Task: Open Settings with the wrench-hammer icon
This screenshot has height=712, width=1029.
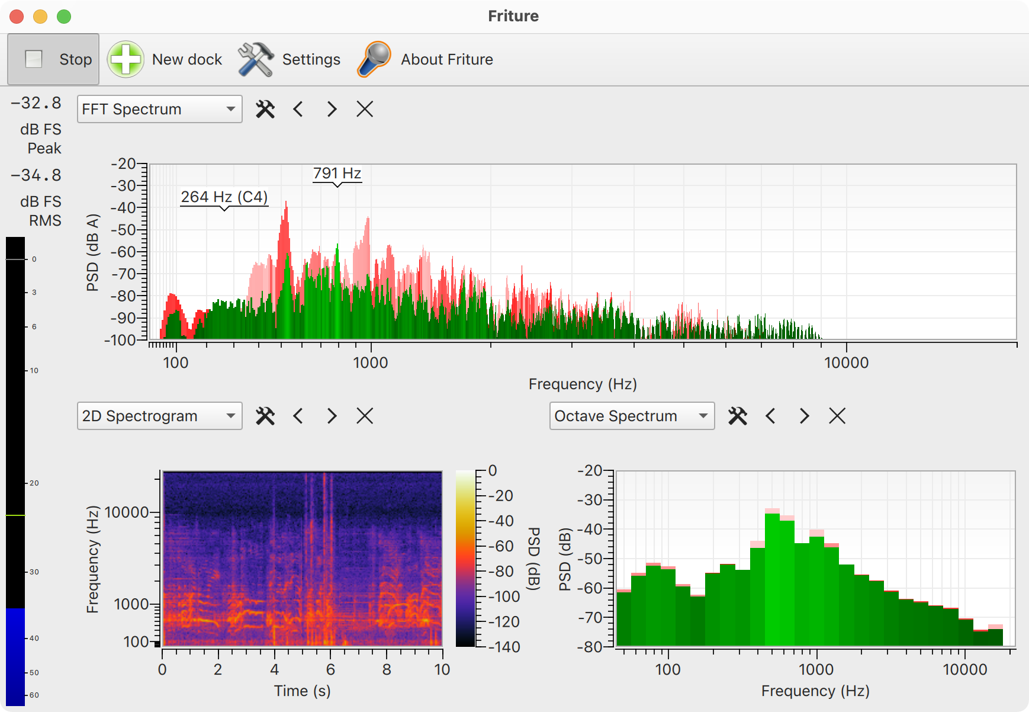Action: [x=256, y=59]
